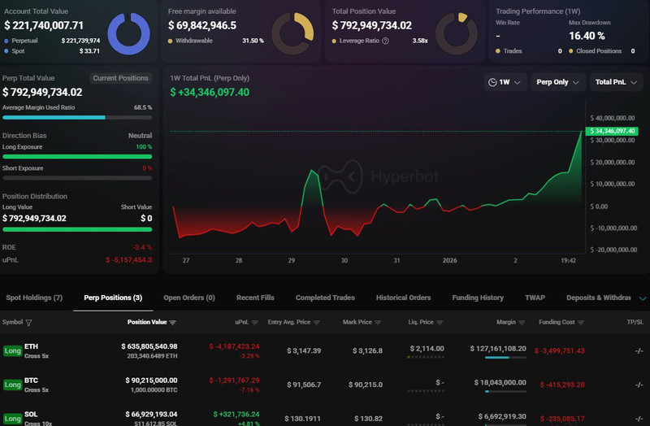Click the ETH Long position row symbol
The width and height of the screenshot is (650, 426).
pos(32,346)
